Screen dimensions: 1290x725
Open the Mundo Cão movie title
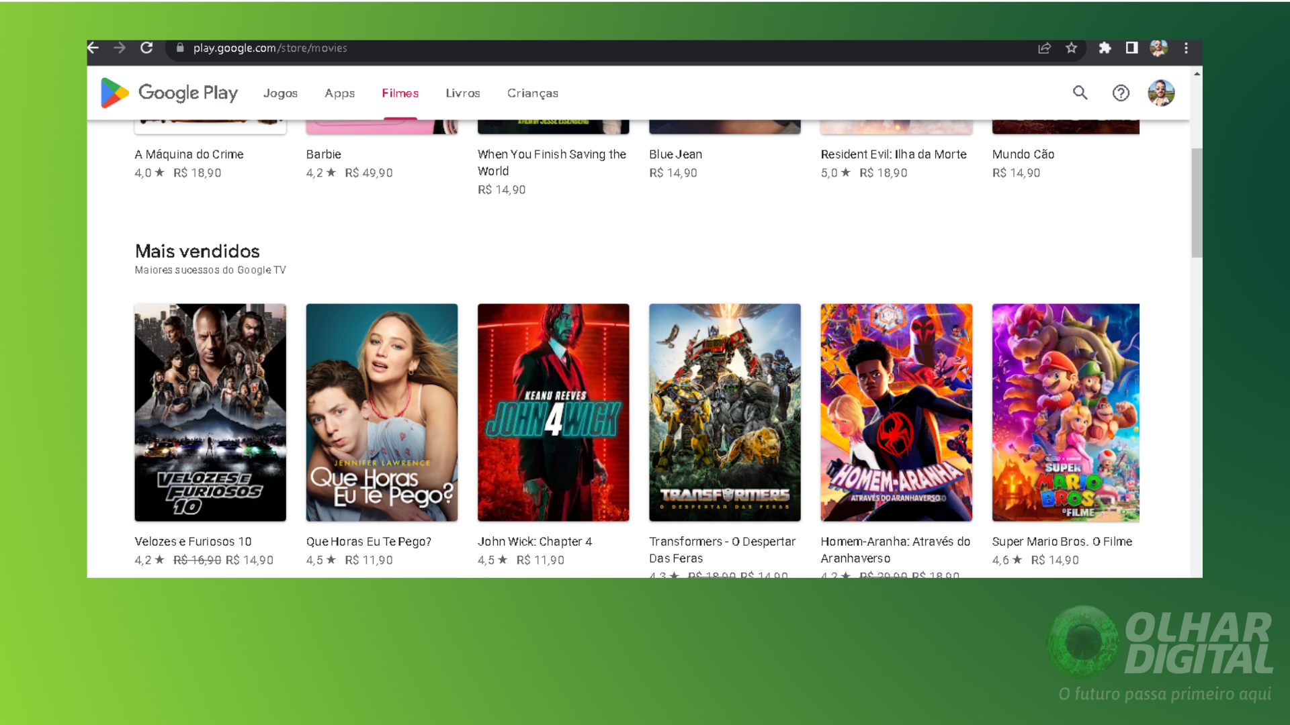click(x=1023, y=154)
